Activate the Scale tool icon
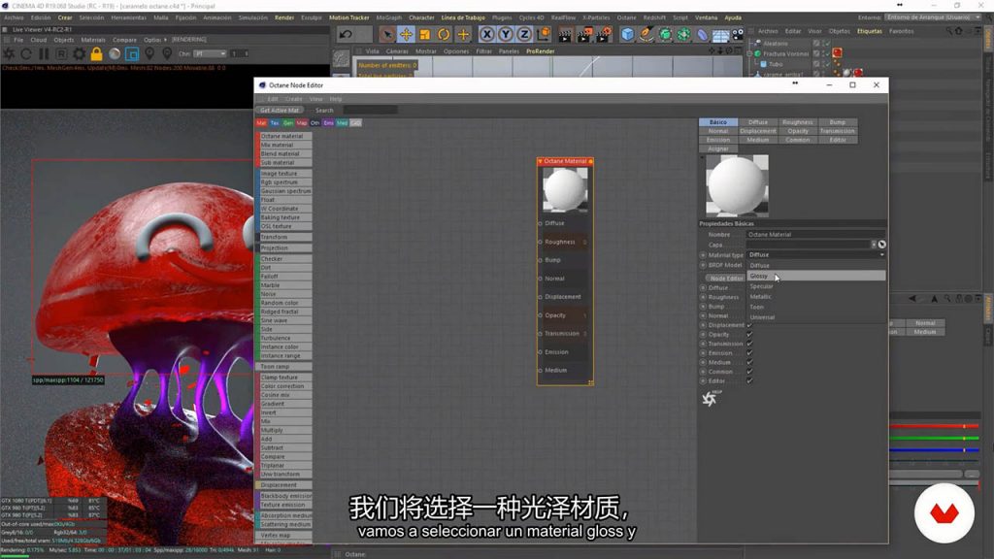 tap(425, 34)
